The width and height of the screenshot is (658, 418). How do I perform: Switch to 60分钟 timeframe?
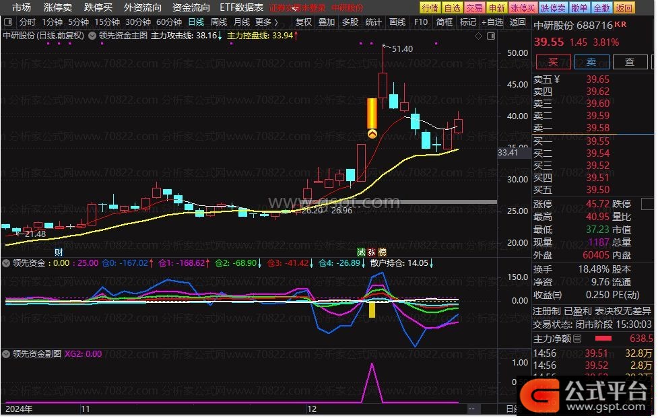(x=169, y=22)
